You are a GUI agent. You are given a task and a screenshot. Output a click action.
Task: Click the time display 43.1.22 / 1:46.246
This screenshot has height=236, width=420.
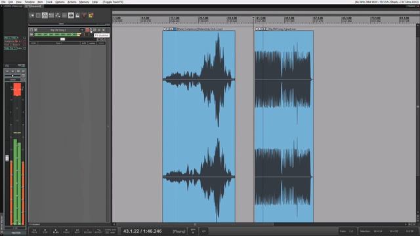point(142,231)
